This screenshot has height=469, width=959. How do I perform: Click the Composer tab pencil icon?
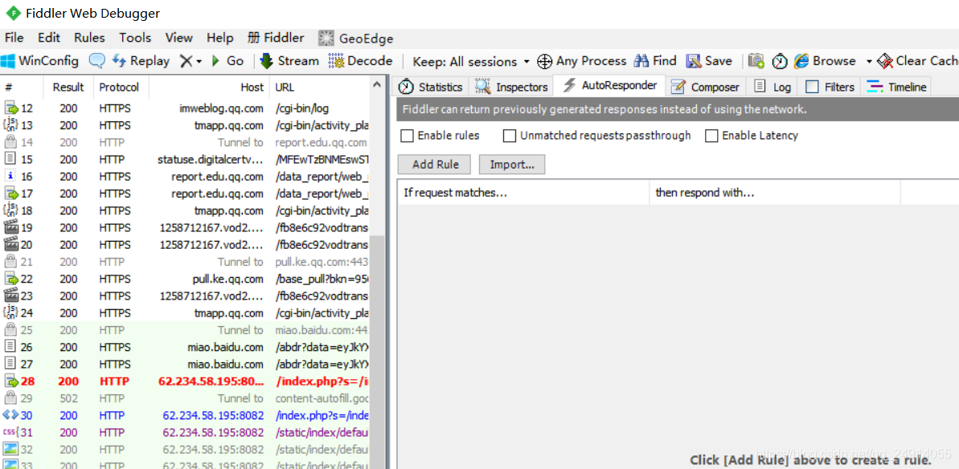[678, 88]
